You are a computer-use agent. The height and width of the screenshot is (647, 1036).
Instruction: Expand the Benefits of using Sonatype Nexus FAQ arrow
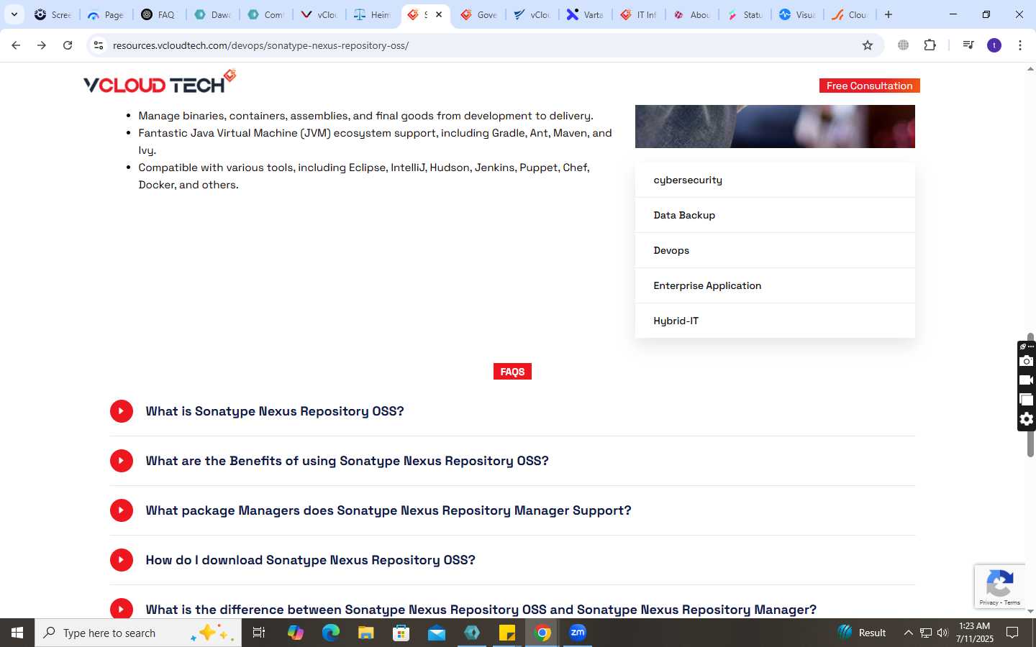[x=122, y=461]
